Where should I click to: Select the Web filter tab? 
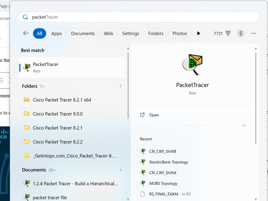pos(108,33)
